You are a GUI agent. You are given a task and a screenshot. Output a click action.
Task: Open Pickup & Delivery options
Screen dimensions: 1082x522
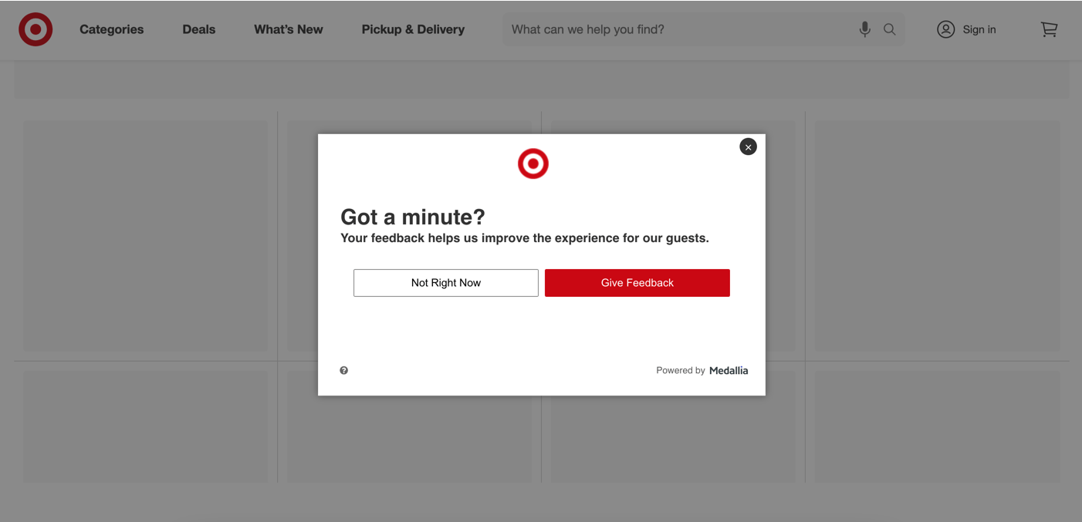click(x=413, y=29)
